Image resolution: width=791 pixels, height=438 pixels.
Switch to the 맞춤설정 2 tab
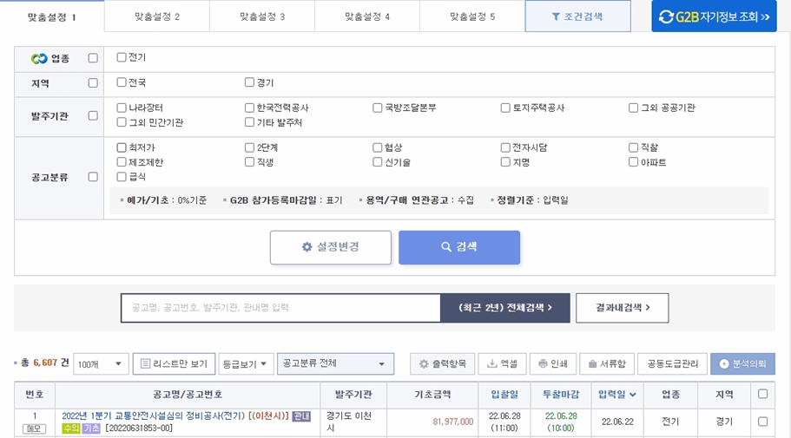[x=157, y=16]
